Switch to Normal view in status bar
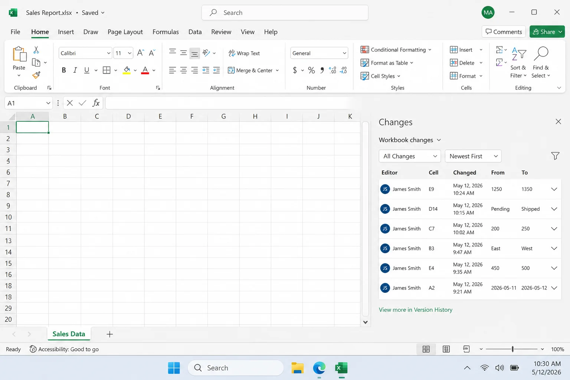This screenshot has width=570, height=380. [426, 349]
